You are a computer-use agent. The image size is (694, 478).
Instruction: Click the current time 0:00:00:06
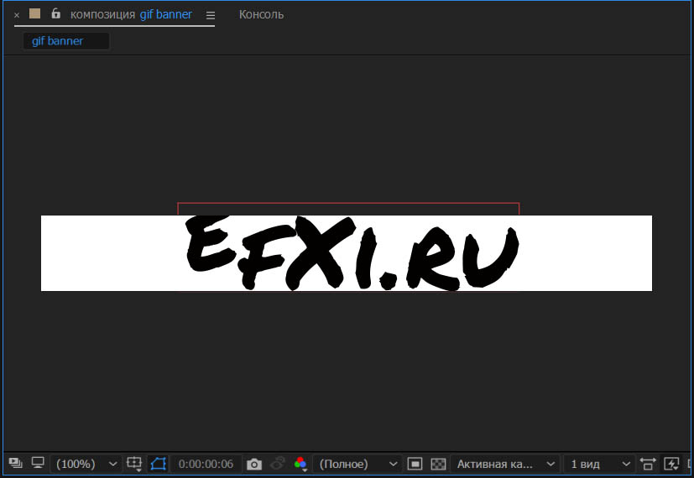pyautogui.click(x=206, y=464)
